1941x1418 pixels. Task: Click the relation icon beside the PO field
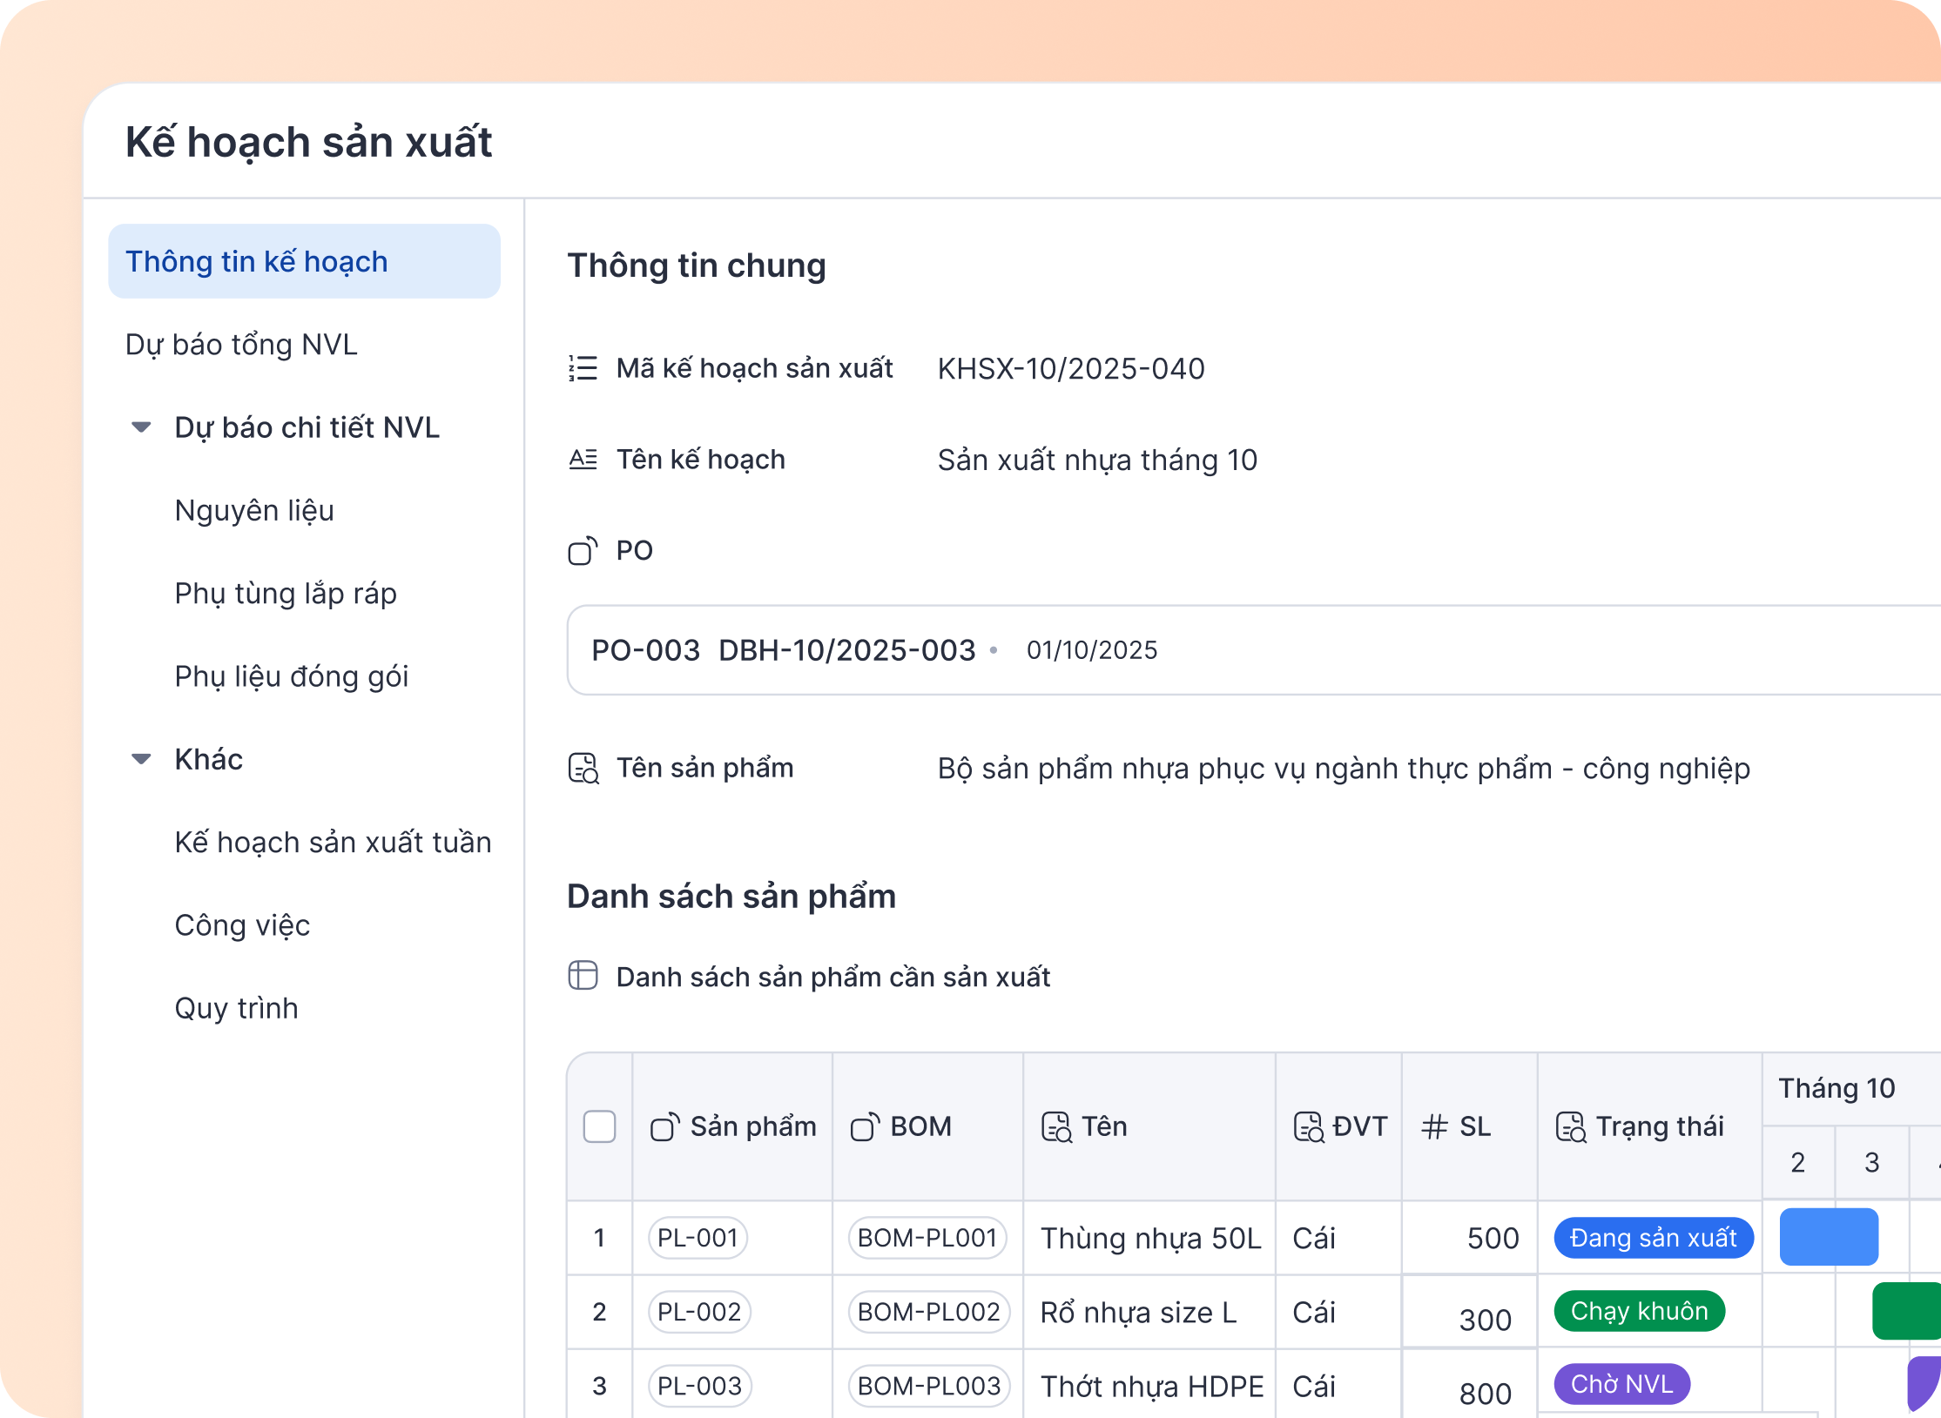click(583, 550)
